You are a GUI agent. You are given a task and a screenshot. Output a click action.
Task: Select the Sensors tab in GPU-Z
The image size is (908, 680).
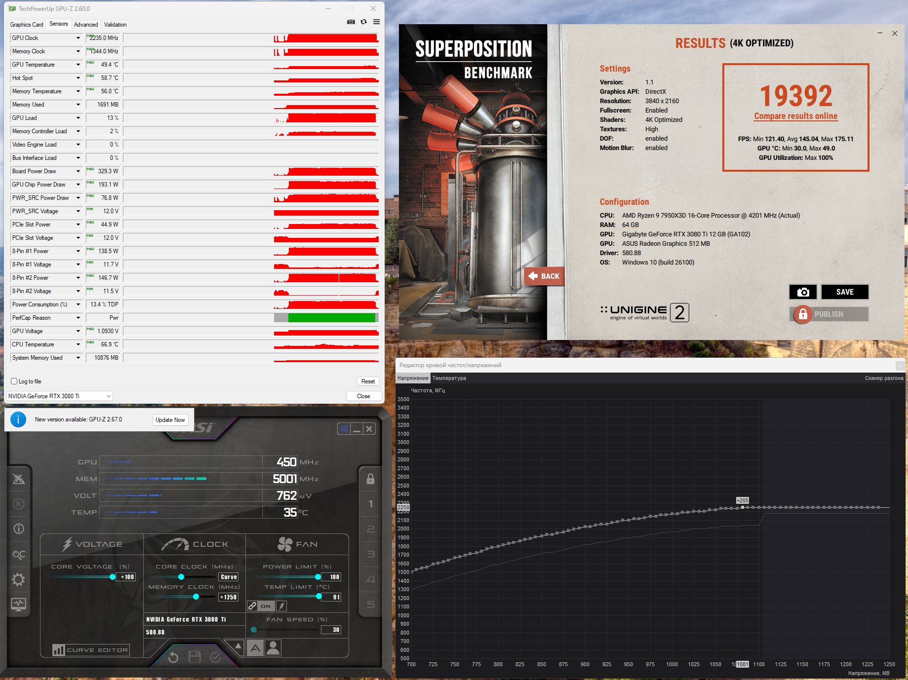tap(59, 24)
